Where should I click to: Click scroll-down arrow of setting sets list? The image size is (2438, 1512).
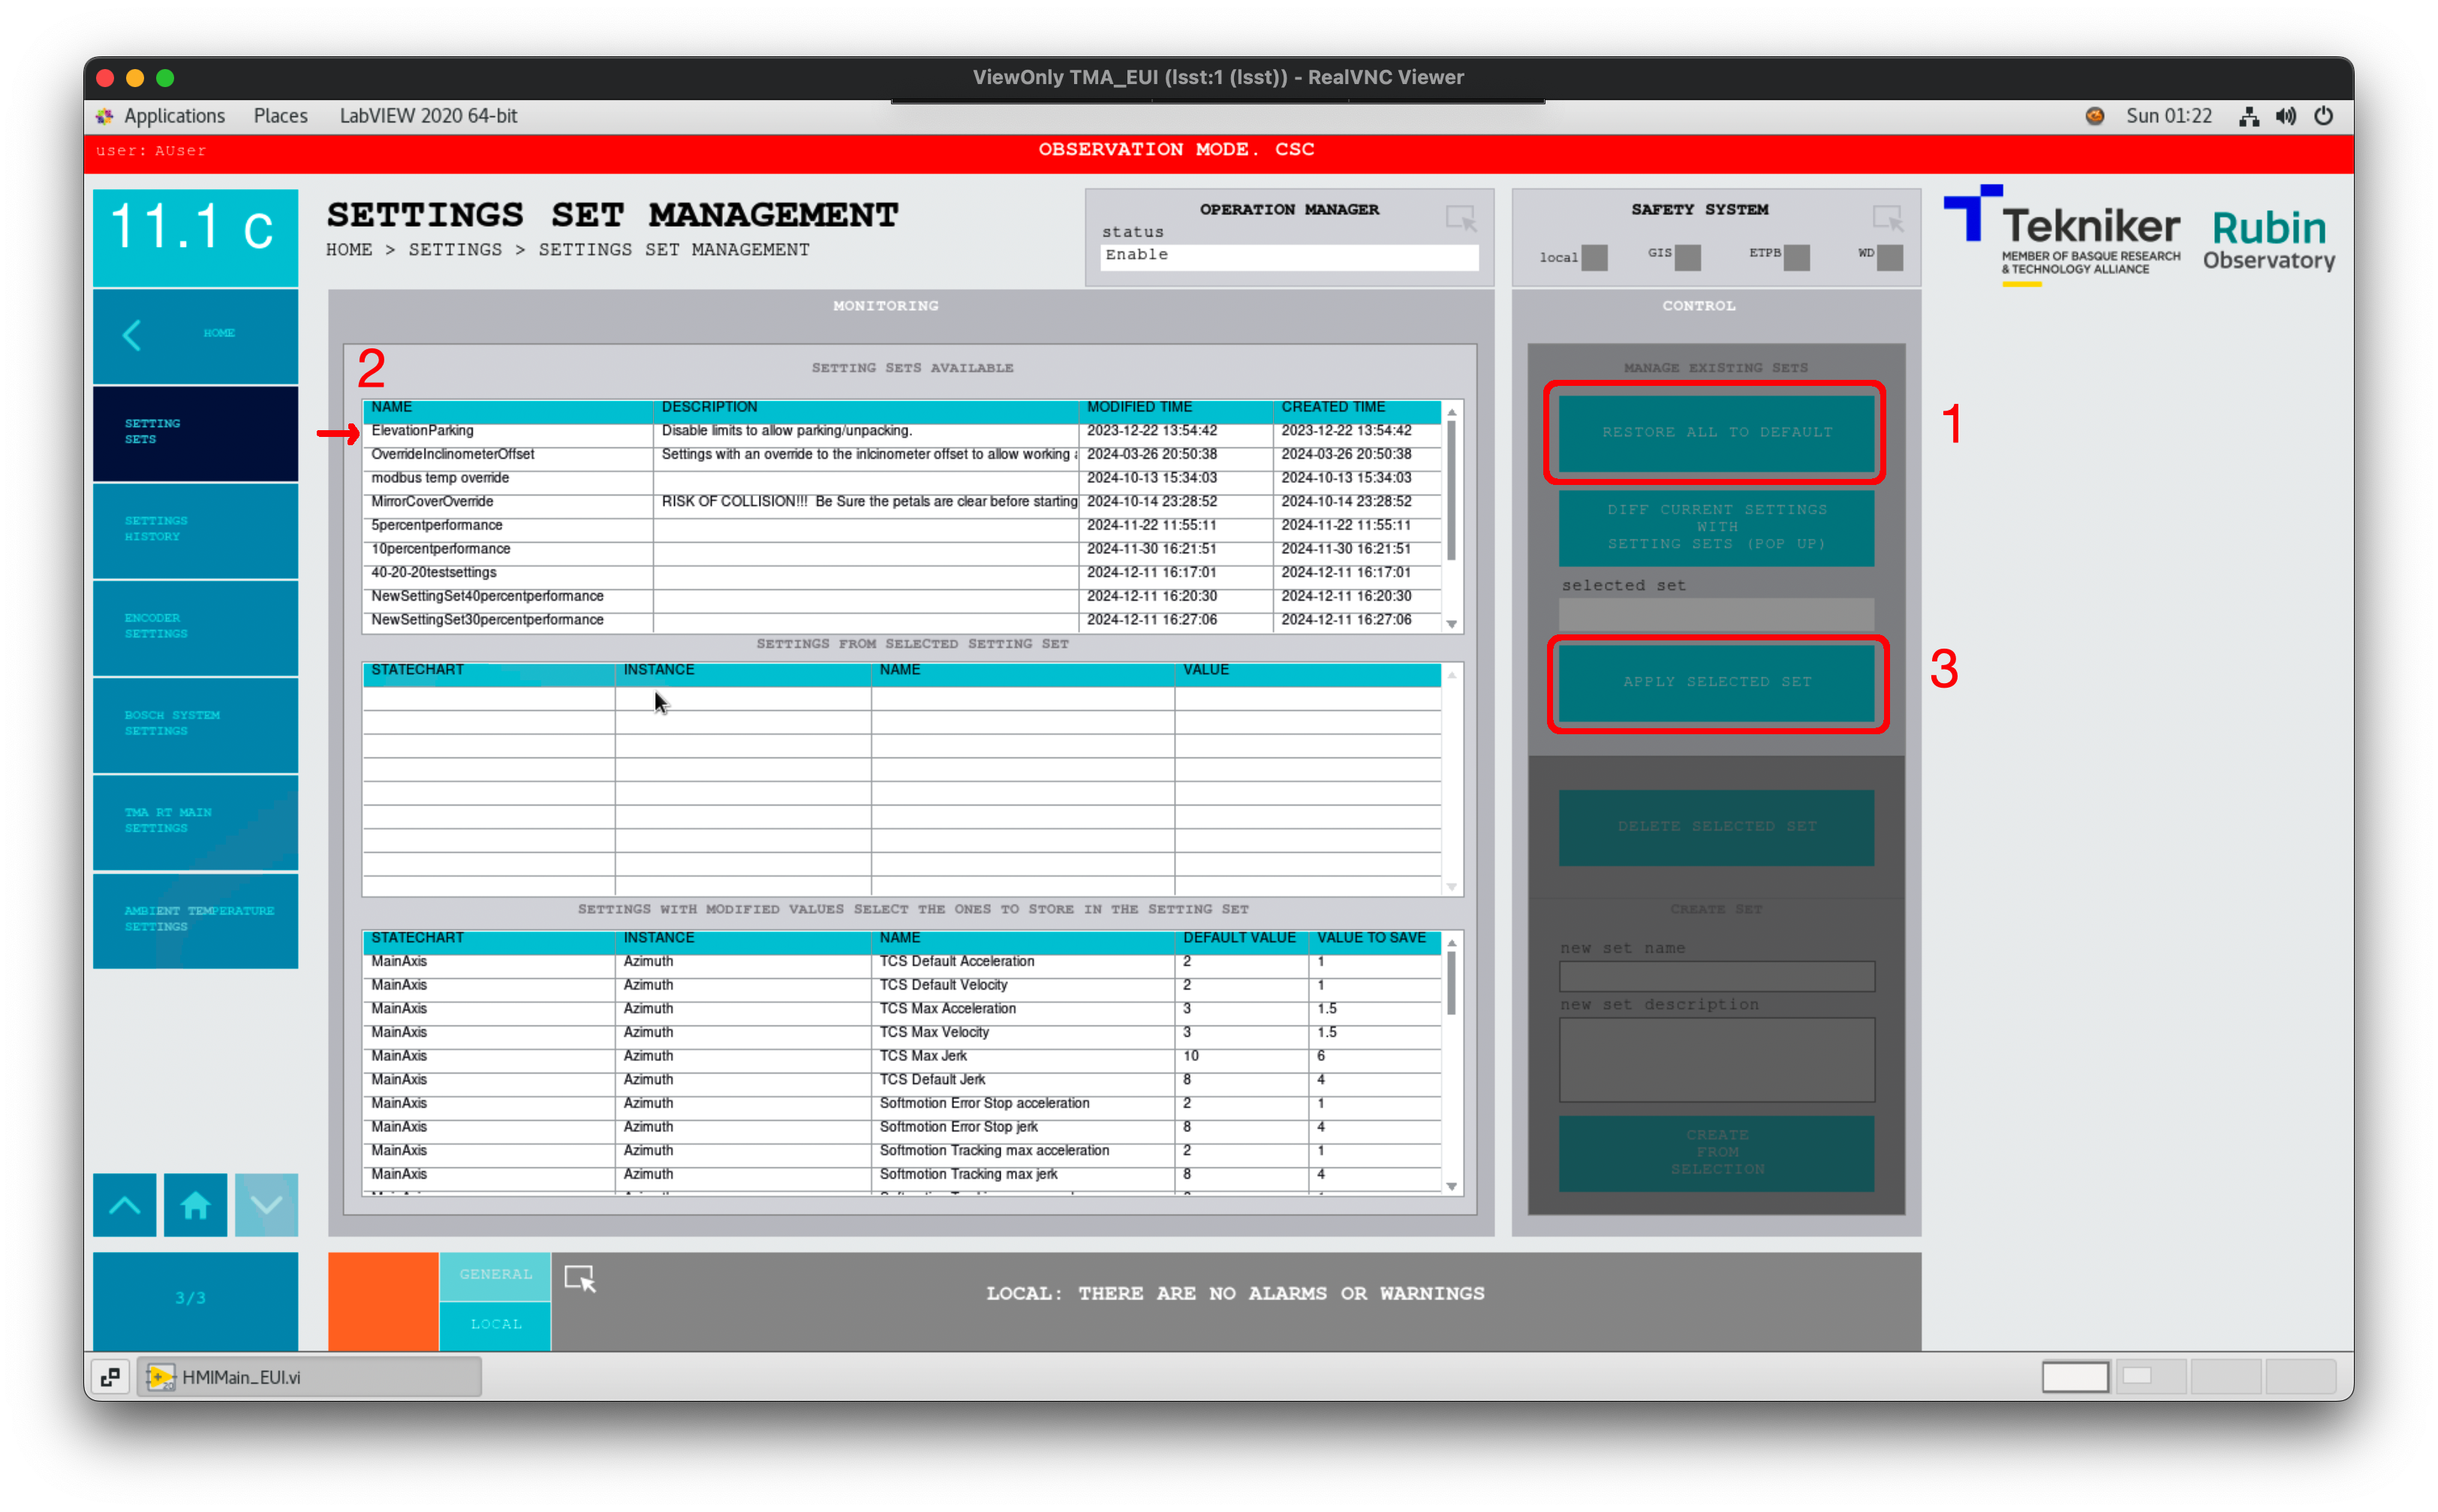point(1452,625)
